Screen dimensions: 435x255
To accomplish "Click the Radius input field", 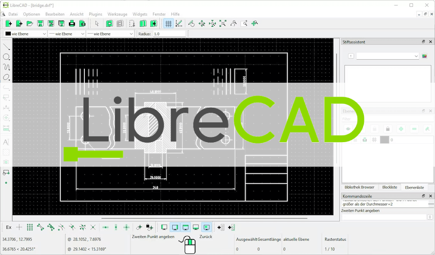I will 169,34.
